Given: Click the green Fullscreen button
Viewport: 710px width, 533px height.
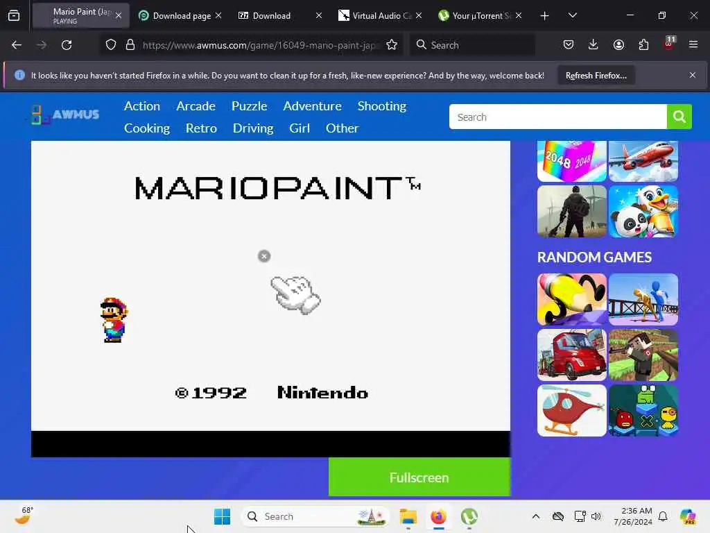Looking at the screenshot, I should [419, 477].
